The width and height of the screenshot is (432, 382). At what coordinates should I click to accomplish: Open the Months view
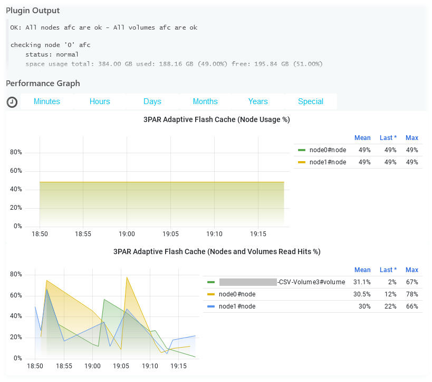click(x=205, y=101)
